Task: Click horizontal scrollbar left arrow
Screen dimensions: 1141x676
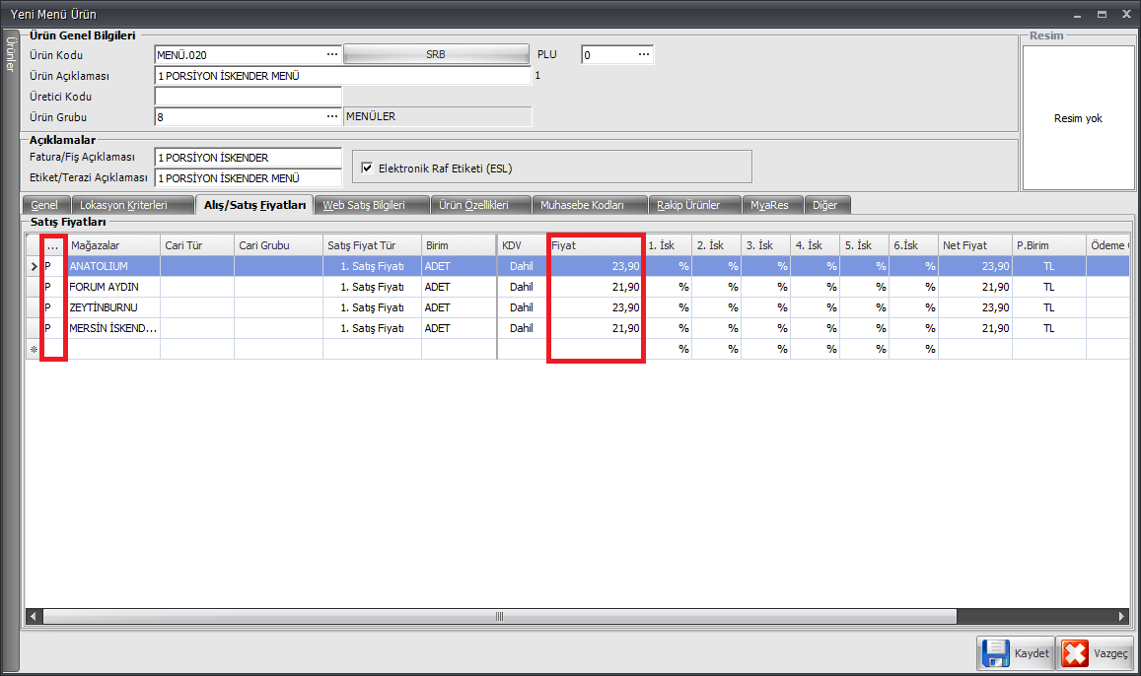Action: point(35,617)
